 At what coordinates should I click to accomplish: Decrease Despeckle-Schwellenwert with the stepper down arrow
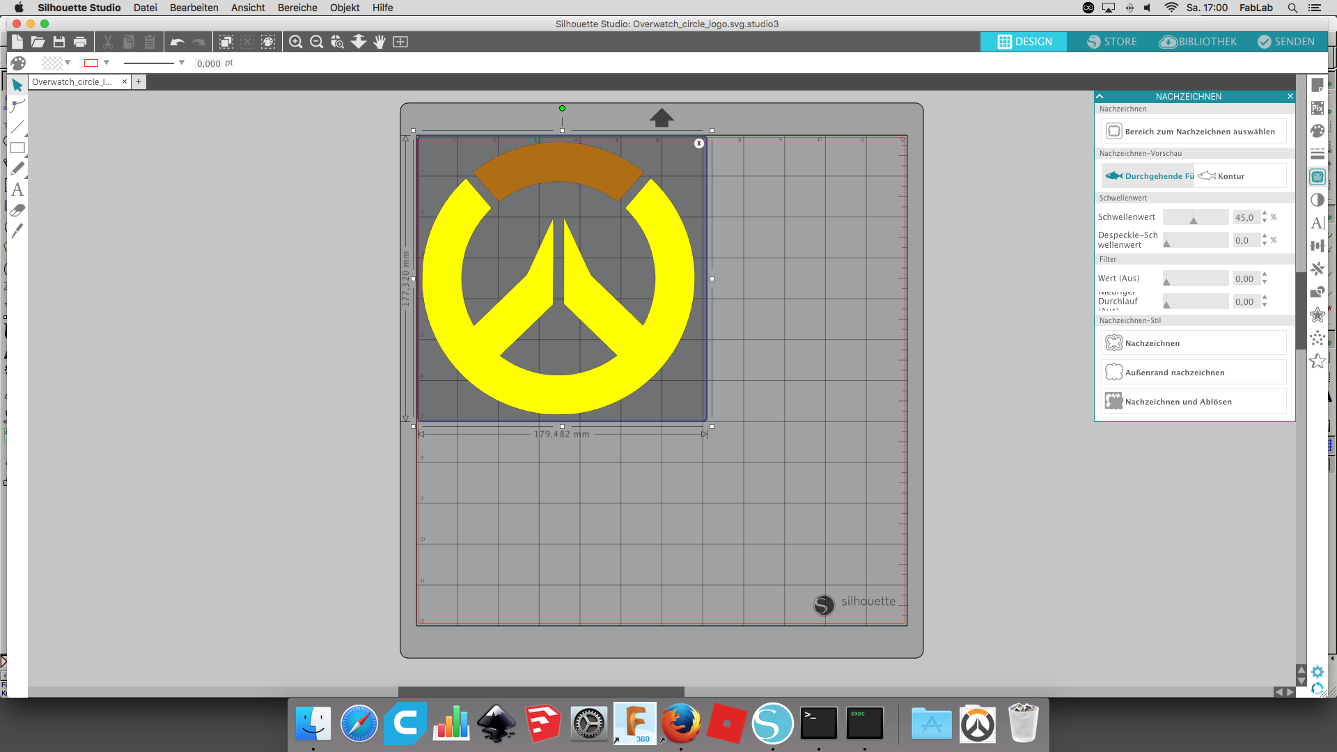1265,244
